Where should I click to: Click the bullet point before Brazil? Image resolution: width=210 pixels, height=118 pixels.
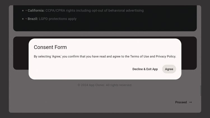(x=23, y=19)
